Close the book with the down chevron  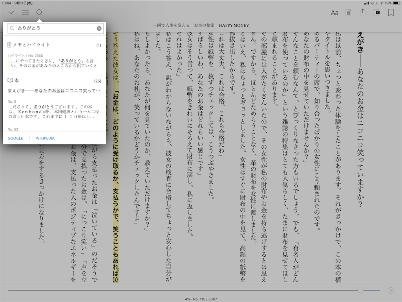[x=11, y=13]
